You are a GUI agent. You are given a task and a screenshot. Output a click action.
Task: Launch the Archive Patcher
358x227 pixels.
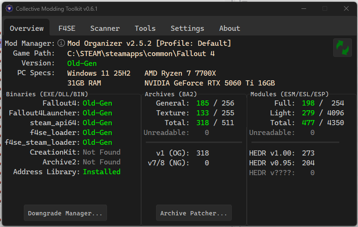[194, 213]
